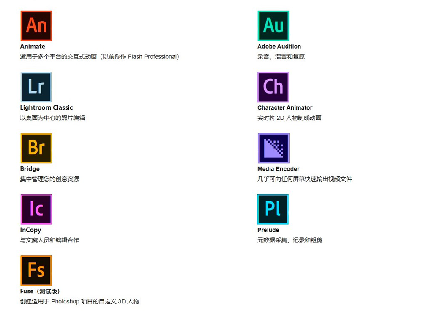Click the Prelude (Pl) icon
448x311 pixels.
click(273, 209)
